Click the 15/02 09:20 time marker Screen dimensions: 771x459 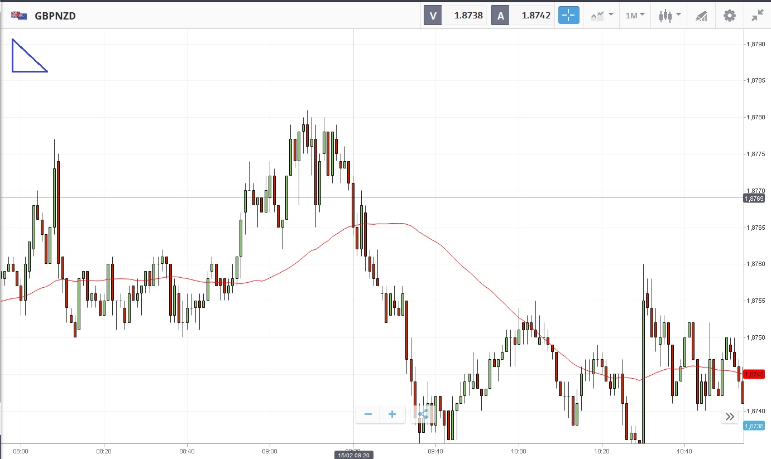[x=354, y=455]
